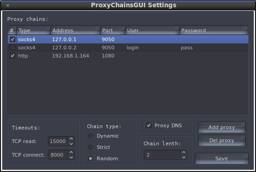This screenshot has width=256, height=172.
Task: Sort by the Password column header
Action: click(x=214, y=30)
